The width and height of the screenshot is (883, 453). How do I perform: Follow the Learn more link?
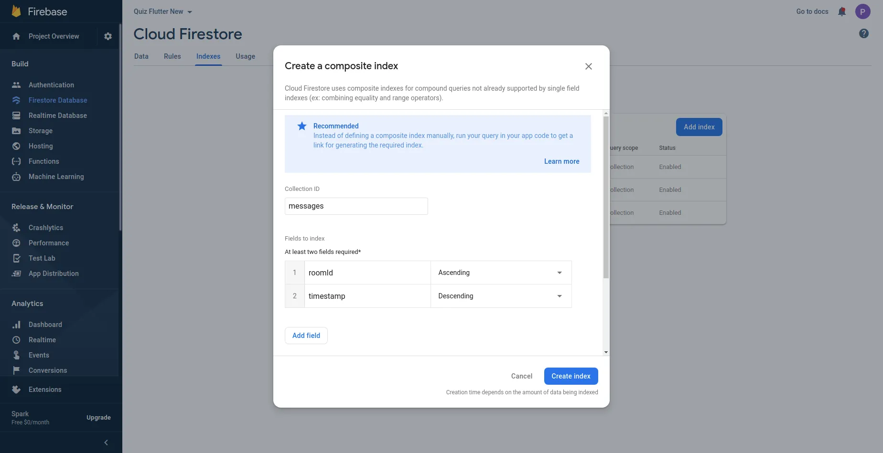pos(561,161)
